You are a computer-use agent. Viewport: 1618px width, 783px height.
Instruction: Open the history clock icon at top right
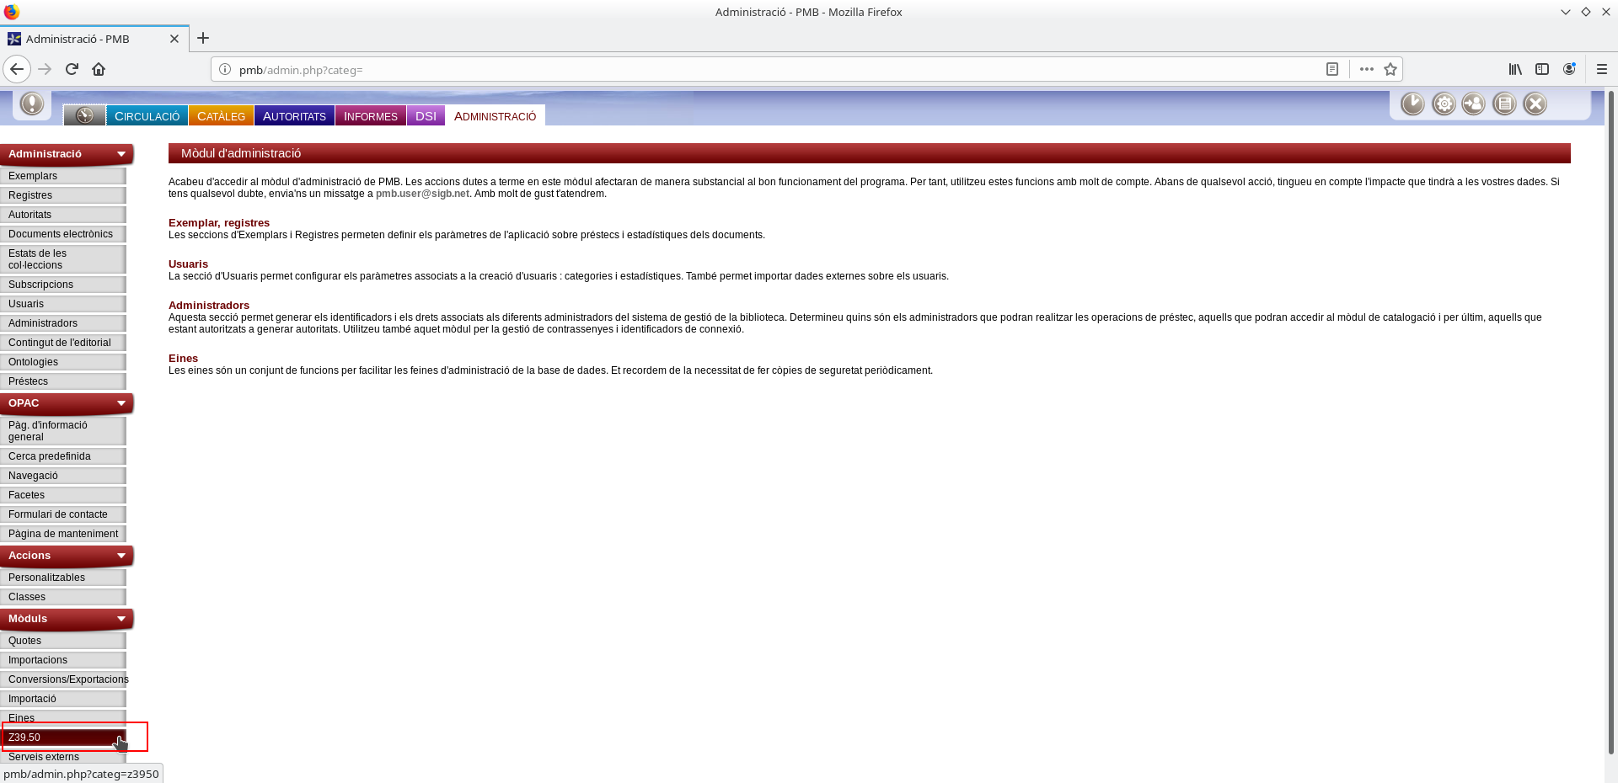pos(1412,104)
